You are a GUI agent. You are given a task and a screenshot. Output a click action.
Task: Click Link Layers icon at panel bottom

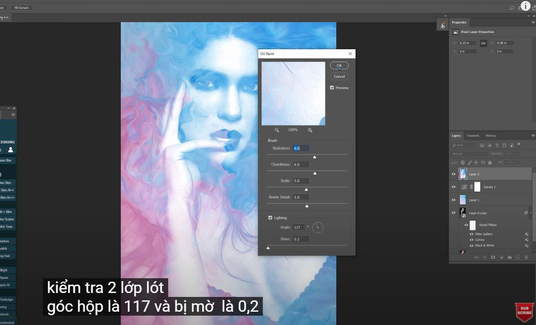pos(476,258)
